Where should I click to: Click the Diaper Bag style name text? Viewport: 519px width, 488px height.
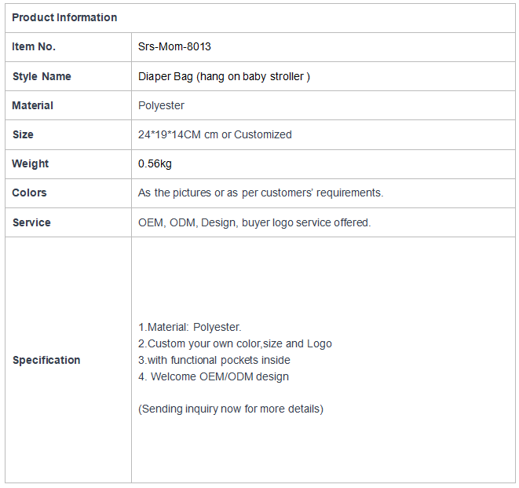pos(224,76)
